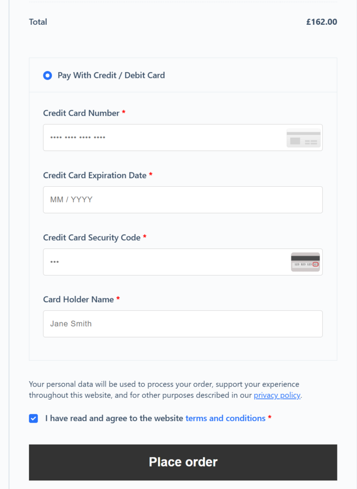The height and width of the screenshot is (489, 357).
Task: Click the Credit Card Security Code field
Action: [x=162, y=262]
